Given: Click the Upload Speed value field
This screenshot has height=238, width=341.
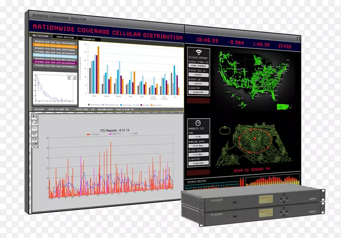Looking at the screenshot, I should point(198,154).
